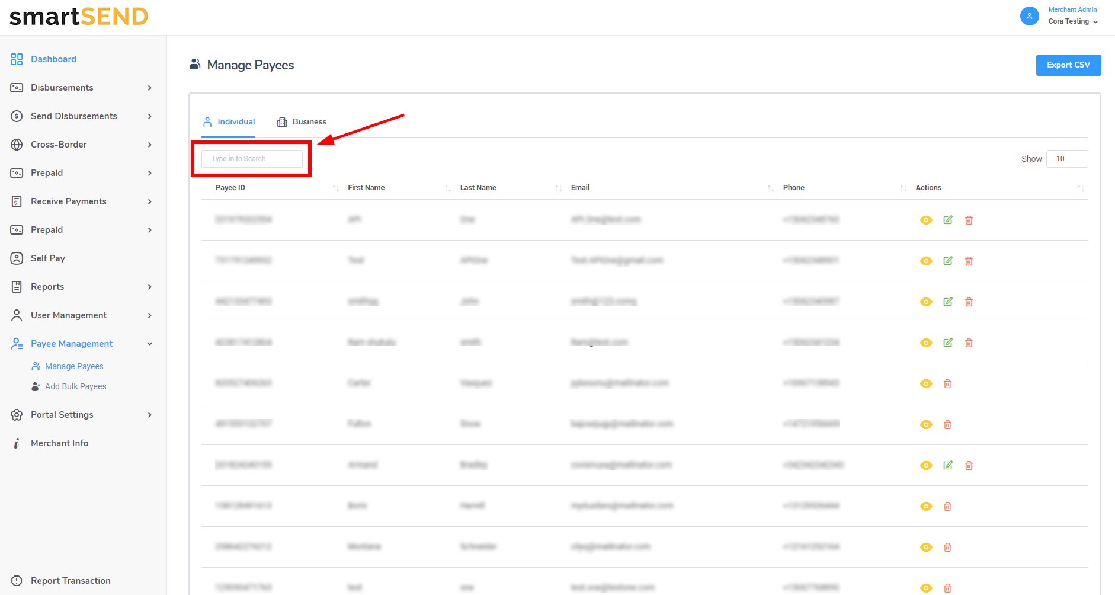The image size is (1115, 595).
Task: Switch to the Business tab
Action: click(302, 122)
